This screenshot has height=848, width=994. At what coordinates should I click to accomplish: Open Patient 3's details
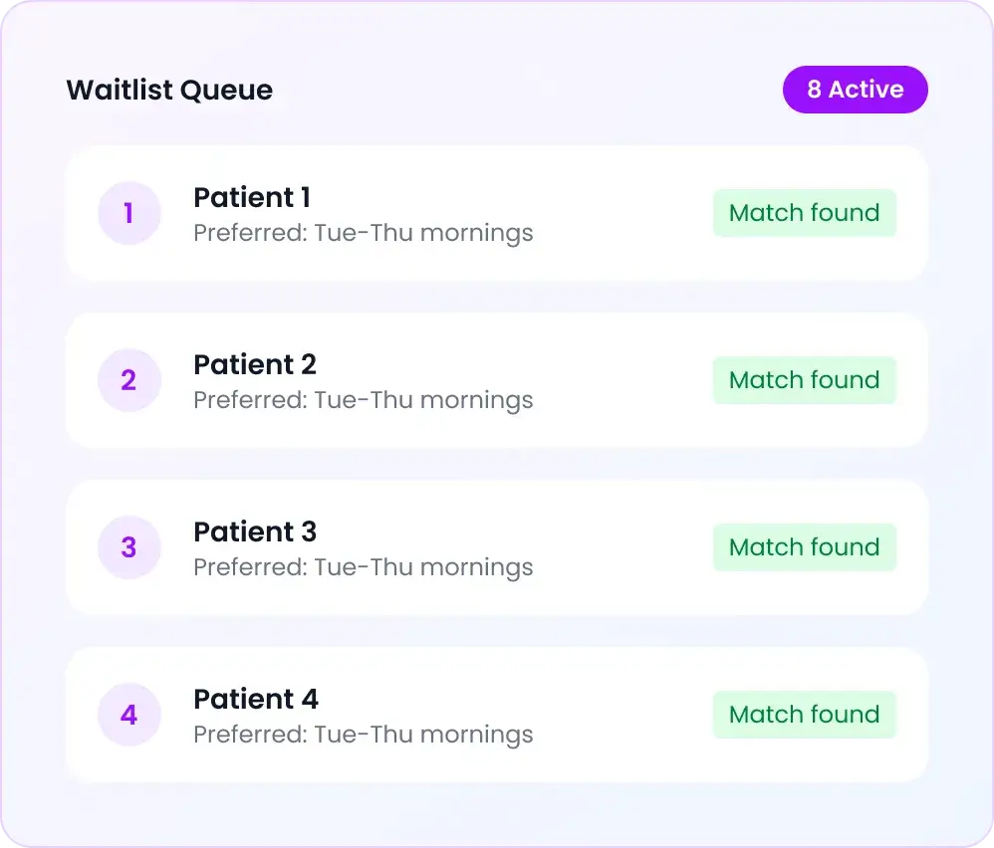click(254, 531)
